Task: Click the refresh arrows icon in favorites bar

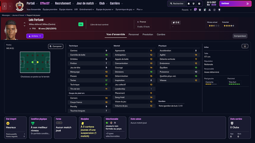Action: point(214,10)
